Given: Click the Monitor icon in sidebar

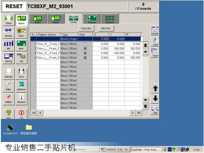Looking at the screenshot, I should 9,33.
